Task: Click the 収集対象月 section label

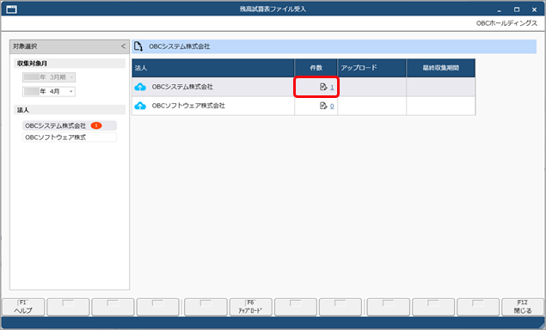Action: click(x=32, y=64)
